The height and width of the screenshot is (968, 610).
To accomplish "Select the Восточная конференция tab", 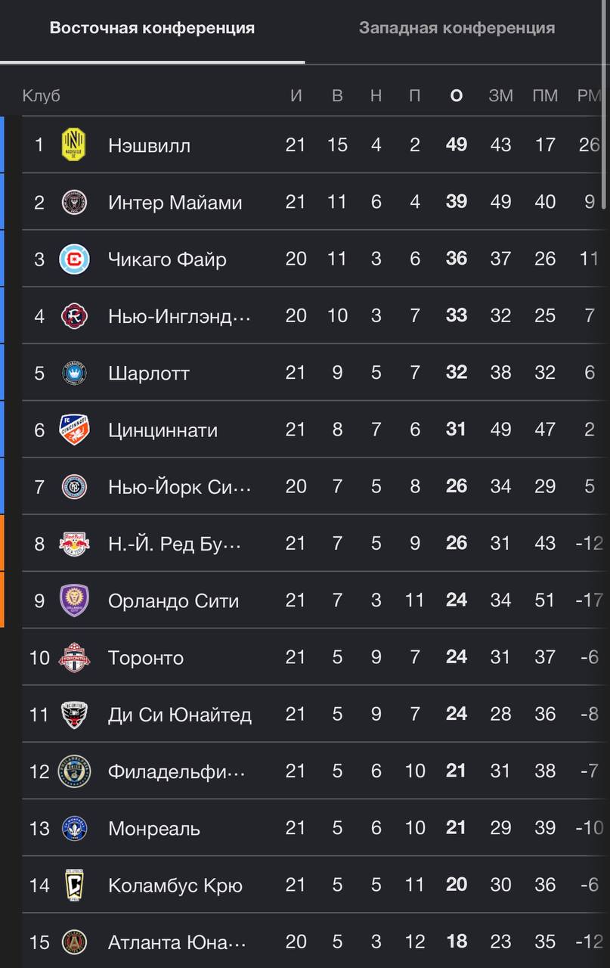I will tap(152, 28).
